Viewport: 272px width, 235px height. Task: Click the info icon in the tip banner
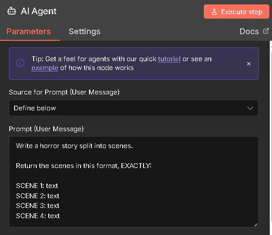20,63
